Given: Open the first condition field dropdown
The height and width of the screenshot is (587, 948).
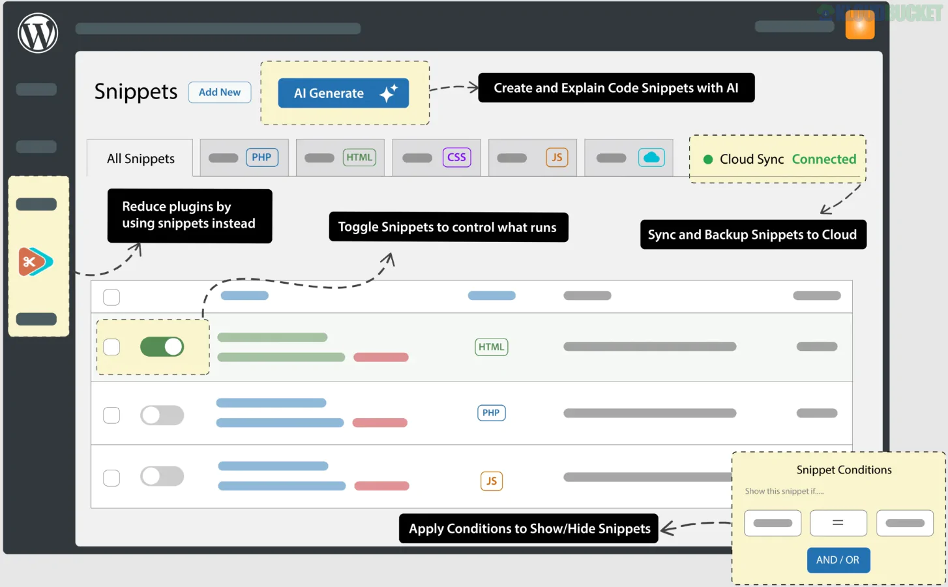Looking at the screenshot, I should coord(773,523).
